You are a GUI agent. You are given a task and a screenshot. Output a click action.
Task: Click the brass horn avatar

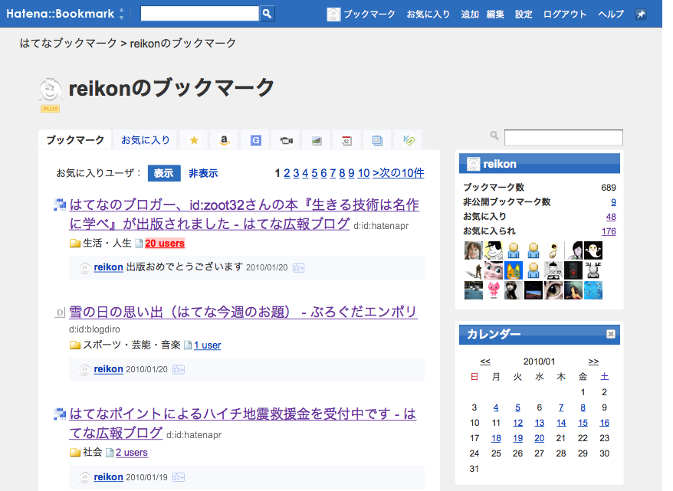click(x=553, y=250)
